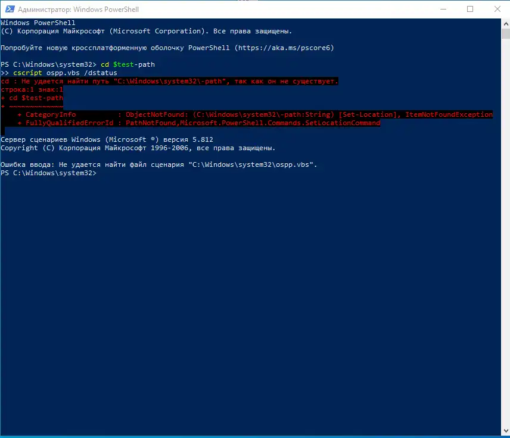The image size is (510, 438).
Task: Click the 'строка:1 знак:1' error line
Action: (x=32, y=89)
